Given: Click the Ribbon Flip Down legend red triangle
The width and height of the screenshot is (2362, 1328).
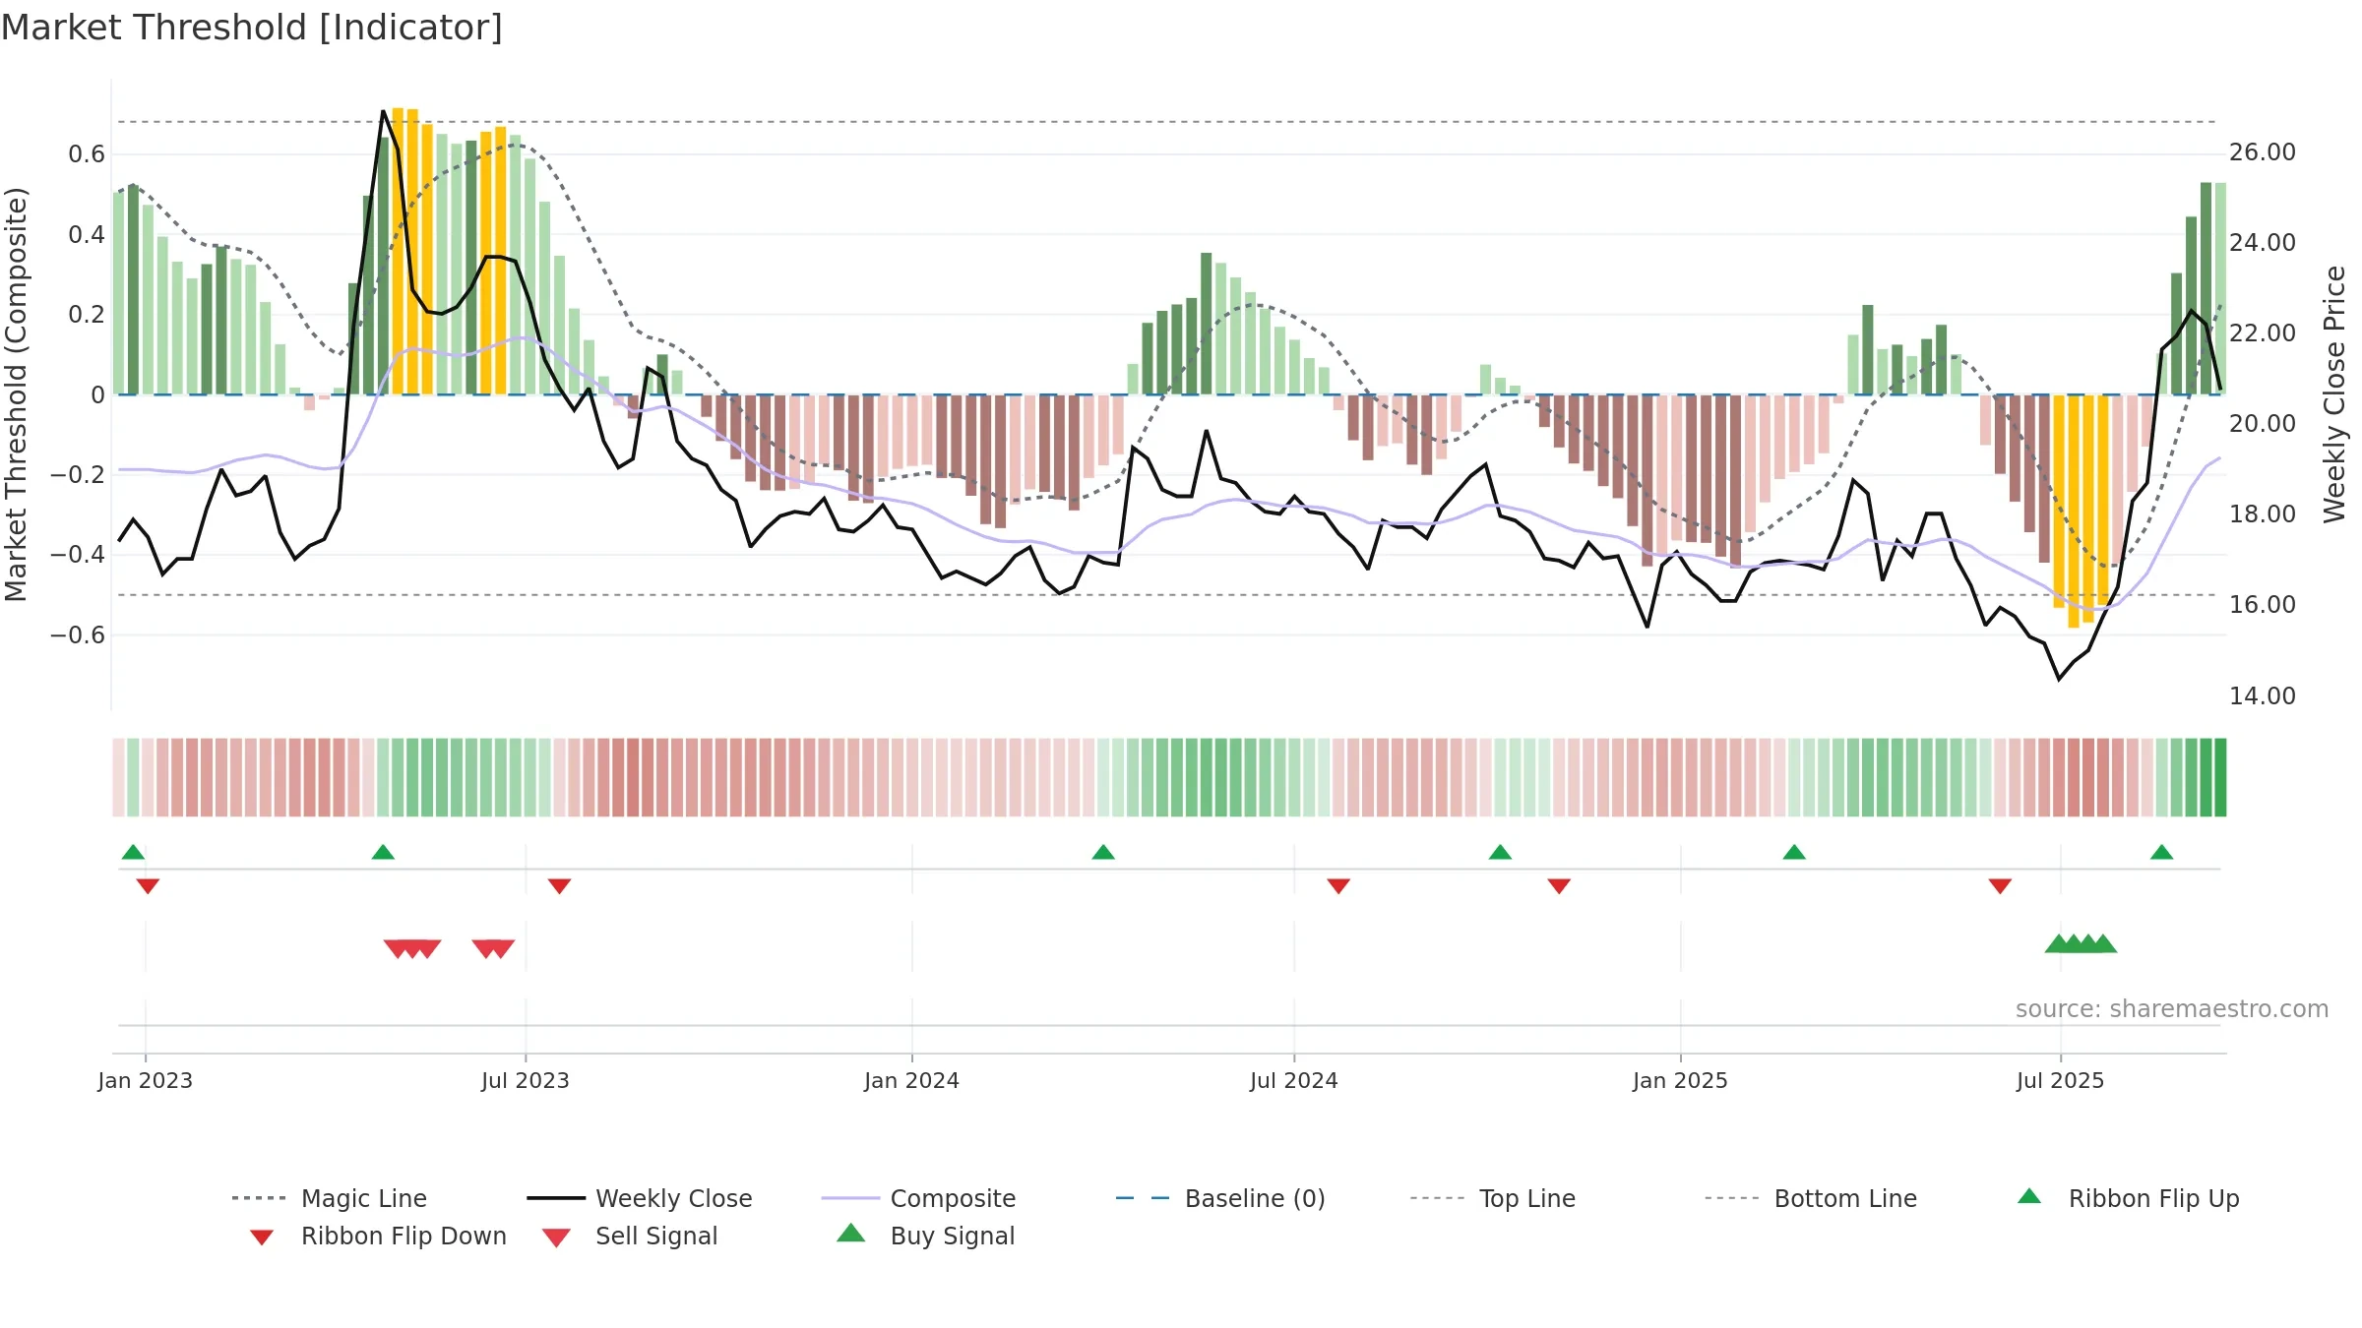Looking at the screenshot, I should (x=262, y=1237).
